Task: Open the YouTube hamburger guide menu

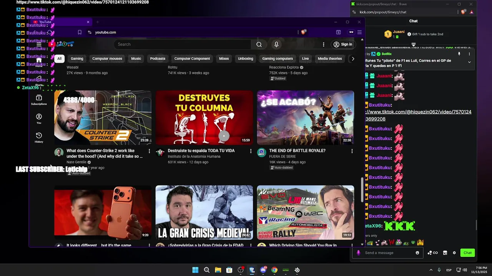Action: coord(39,44)
